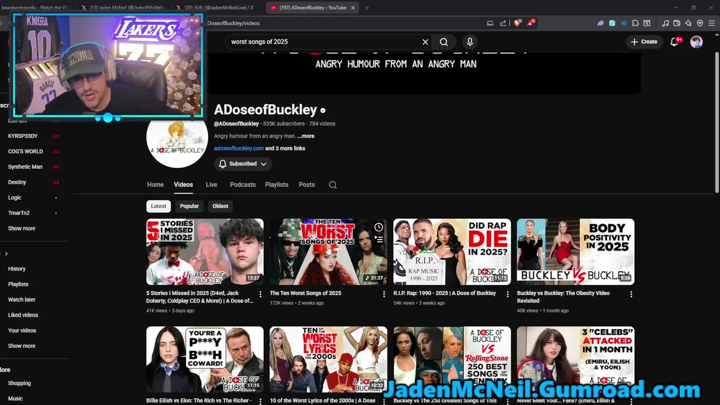Open the Brave Wallet icon
The image size is (720, 405).
point(677,23)
